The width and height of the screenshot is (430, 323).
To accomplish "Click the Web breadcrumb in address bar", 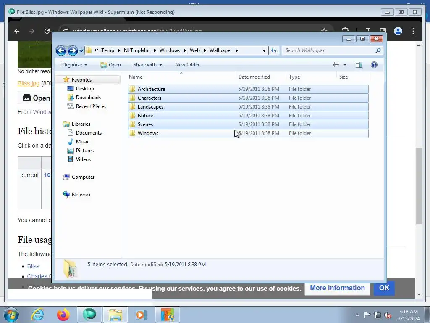I will click(195, 50).
